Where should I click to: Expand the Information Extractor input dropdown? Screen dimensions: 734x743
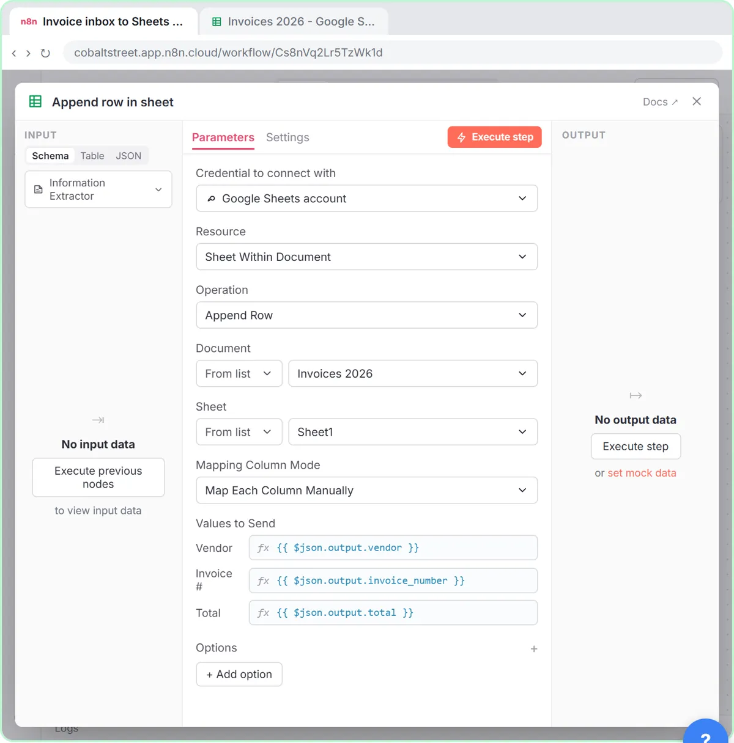click(98, 189)
